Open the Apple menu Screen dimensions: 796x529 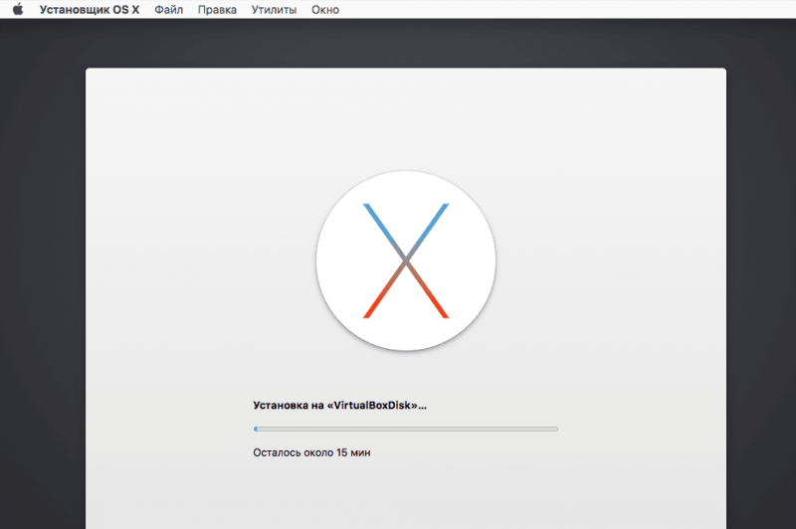(x=18, y=9)
